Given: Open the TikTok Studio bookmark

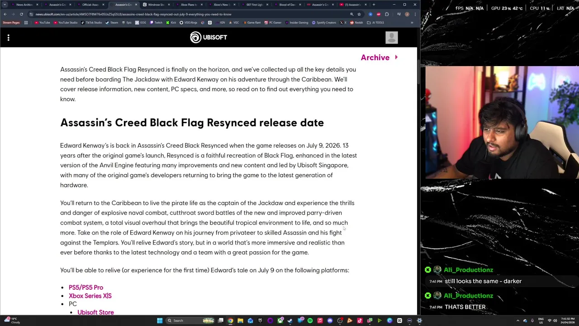Looking at the screenshot, I should (x=91, y=23).
